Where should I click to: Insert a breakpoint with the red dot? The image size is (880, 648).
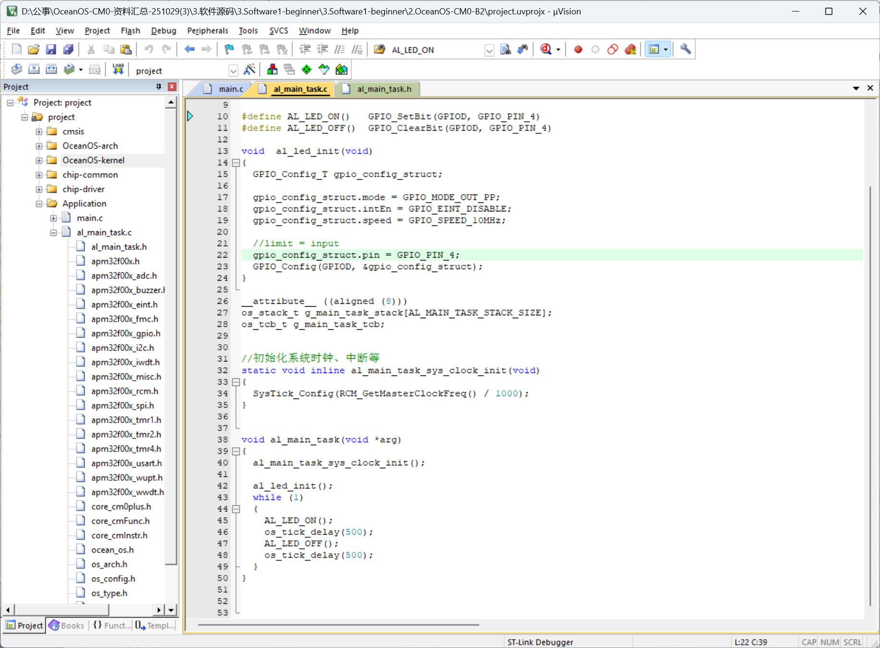578,49
